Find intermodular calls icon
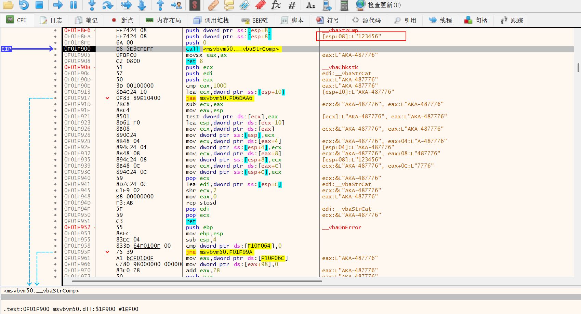 [x=327, y=5]
